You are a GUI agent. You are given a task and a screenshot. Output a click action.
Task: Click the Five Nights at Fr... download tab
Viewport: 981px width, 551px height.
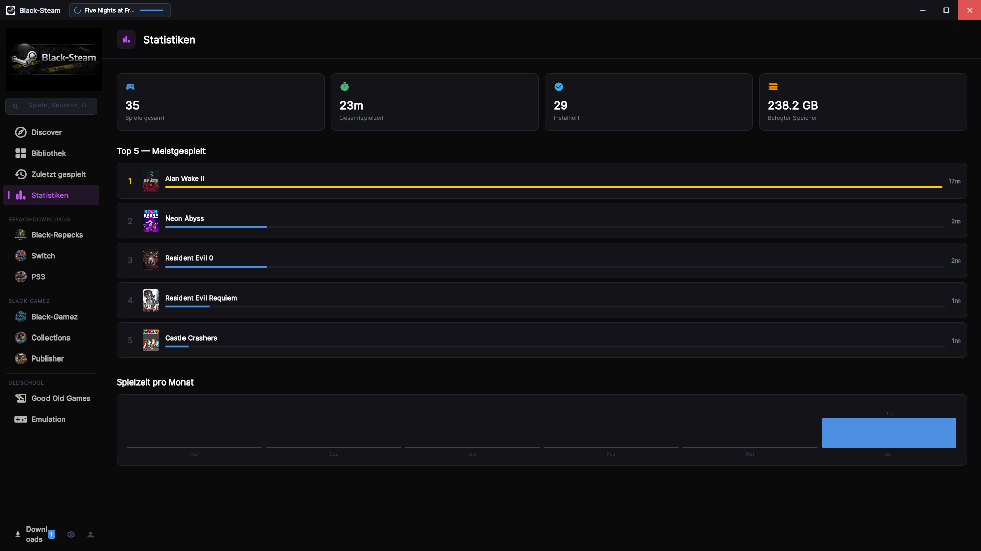[x=120, y=10]
